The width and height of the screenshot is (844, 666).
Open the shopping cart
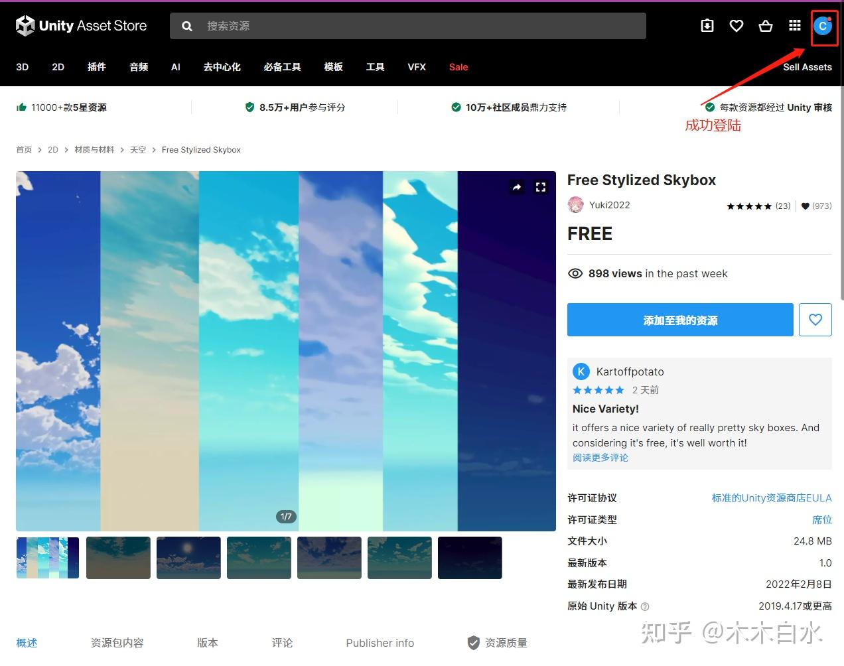[765, 25]
